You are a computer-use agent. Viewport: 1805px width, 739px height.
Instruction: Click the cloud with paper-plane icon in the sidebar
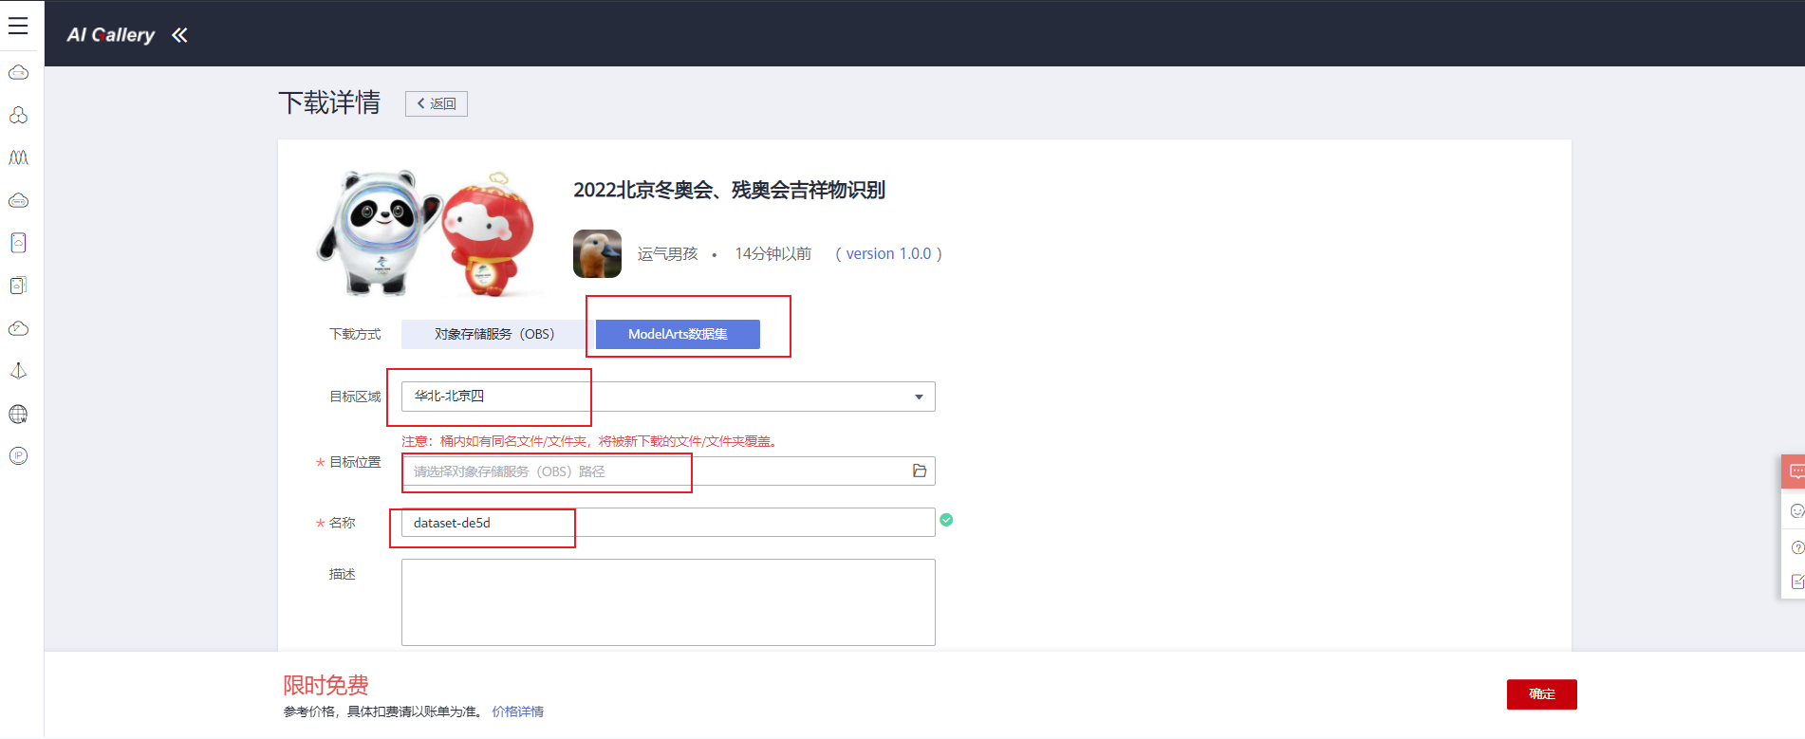pos(18,328)
